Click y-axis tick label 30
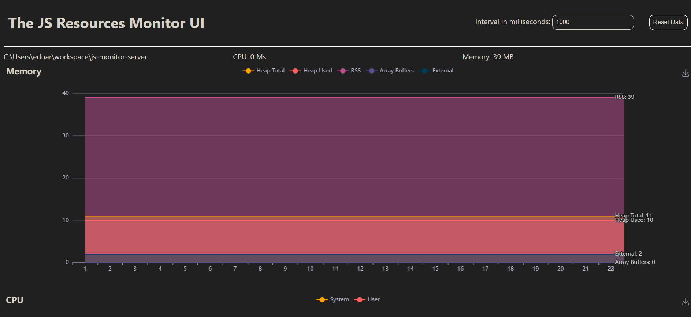691x317 pixels. pyautogui.click(x=66, y=135)
